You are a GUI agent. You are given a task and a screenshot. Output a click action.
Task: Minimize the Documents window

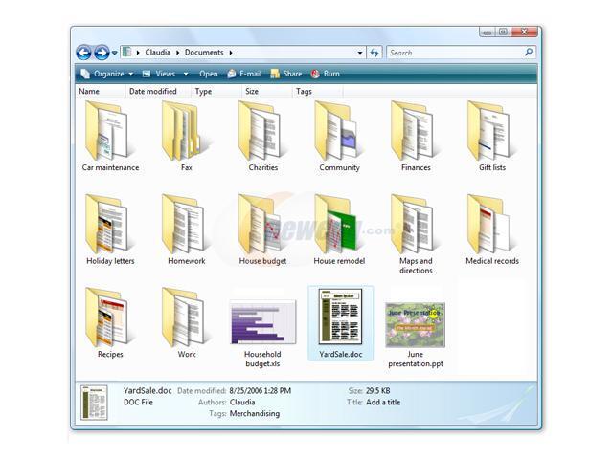pos(488,32)
